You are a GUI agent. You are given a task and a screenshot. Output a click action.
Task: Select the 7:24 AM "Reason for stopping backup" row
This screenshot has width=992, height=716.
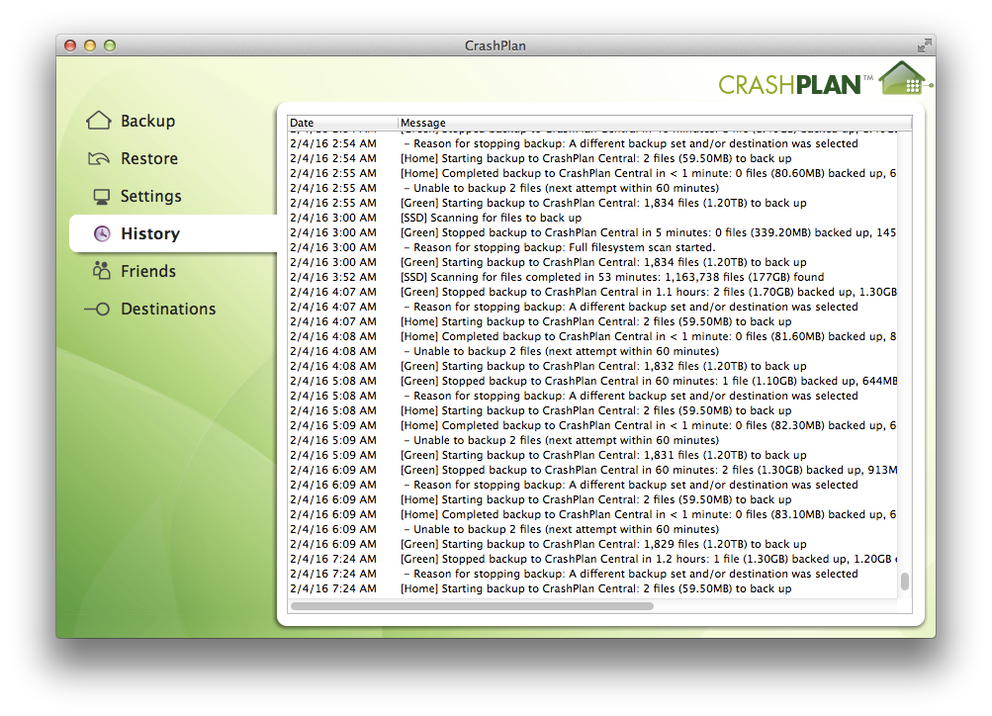pos(592,574)
